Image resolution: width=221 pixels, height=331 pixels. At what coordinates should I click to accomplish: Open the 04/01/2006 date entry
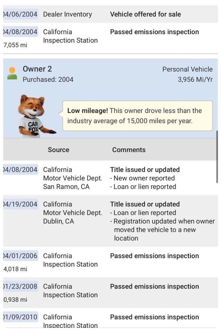[20, 256]
